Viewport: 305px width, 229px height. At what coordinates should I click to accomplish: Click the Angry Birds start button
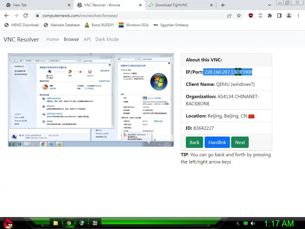(x=8, y=223)
